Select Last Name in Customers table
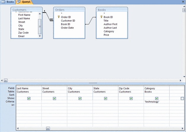The image size is (186, 132). [24, 19]
